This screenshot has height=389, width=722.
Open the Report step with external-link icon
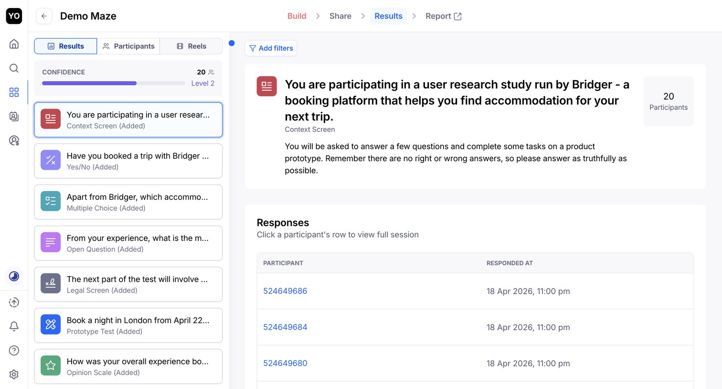pyautogui.click(x=444, y=16)
